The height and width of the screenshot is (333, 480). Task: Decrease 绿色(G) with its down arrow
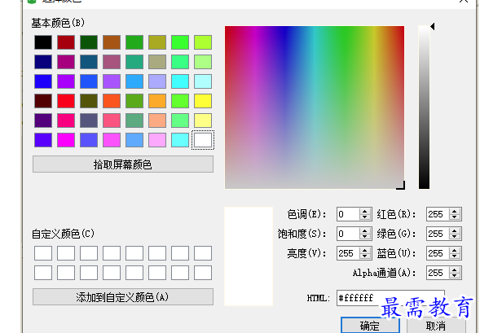[x=455, y=236]
